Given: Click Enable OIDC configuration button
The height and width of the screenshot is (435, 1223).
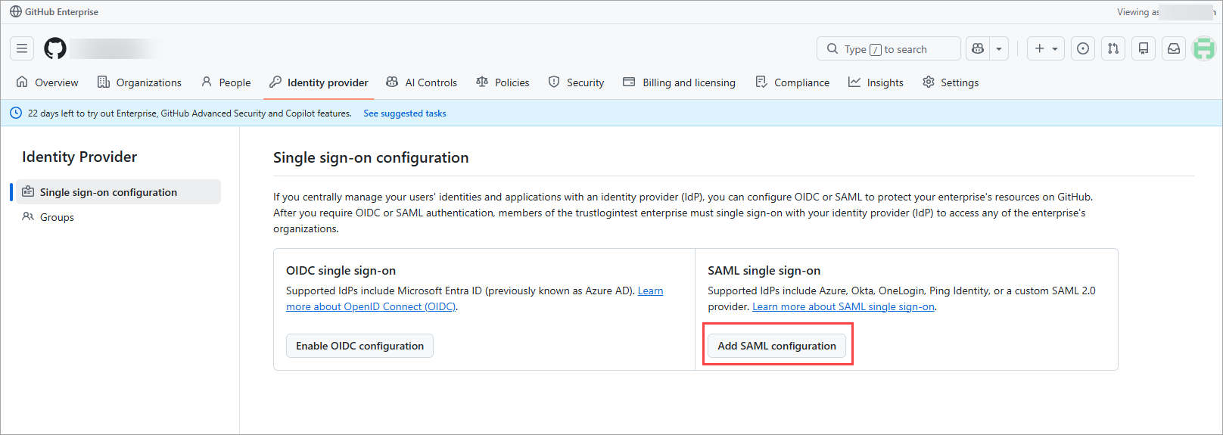Looking at the screenshot, I should 359,346.
